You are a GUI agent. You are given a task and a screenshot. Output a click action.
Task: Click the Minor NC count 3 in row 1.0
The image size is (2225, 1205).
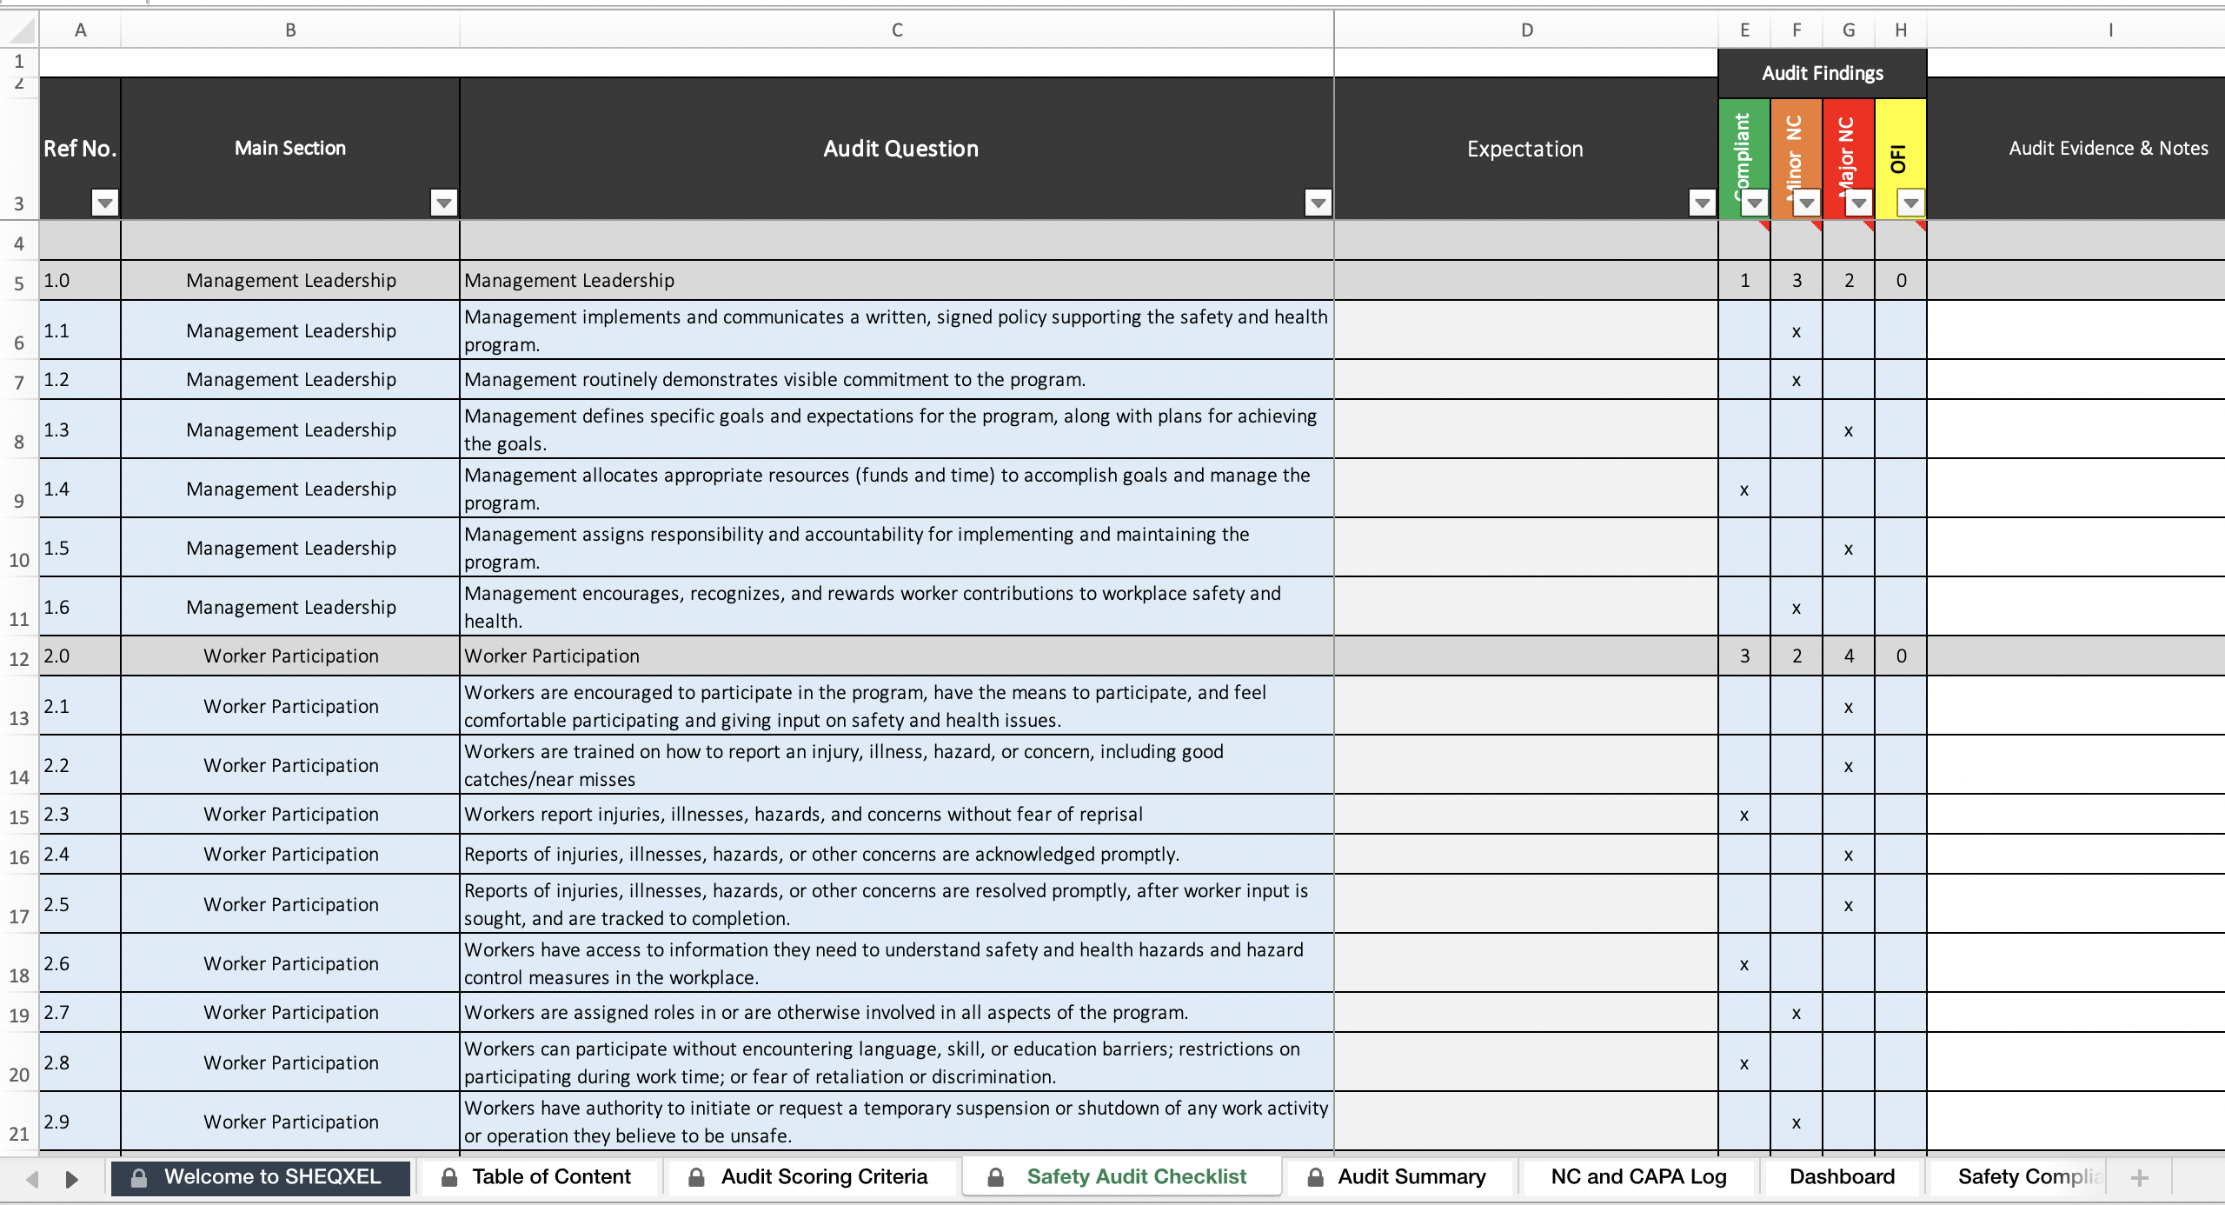[1797, 281]
